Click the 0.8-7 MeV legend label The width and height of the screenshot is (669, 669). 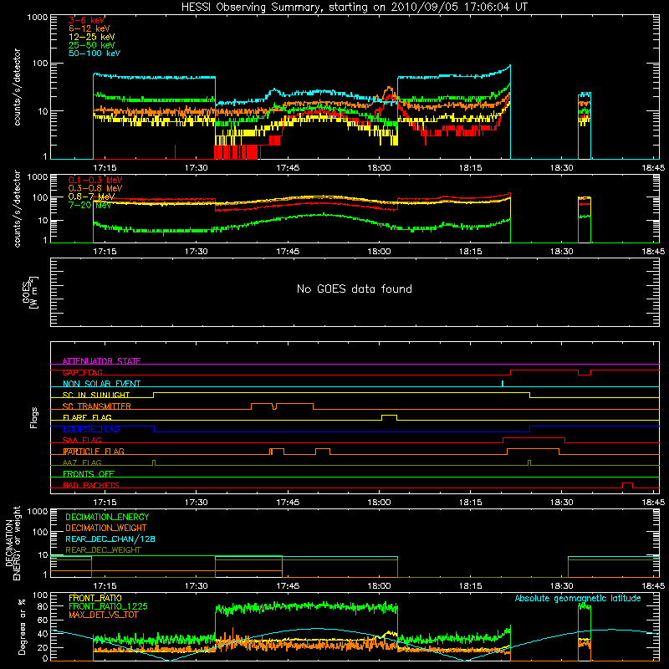click(92, 197)
